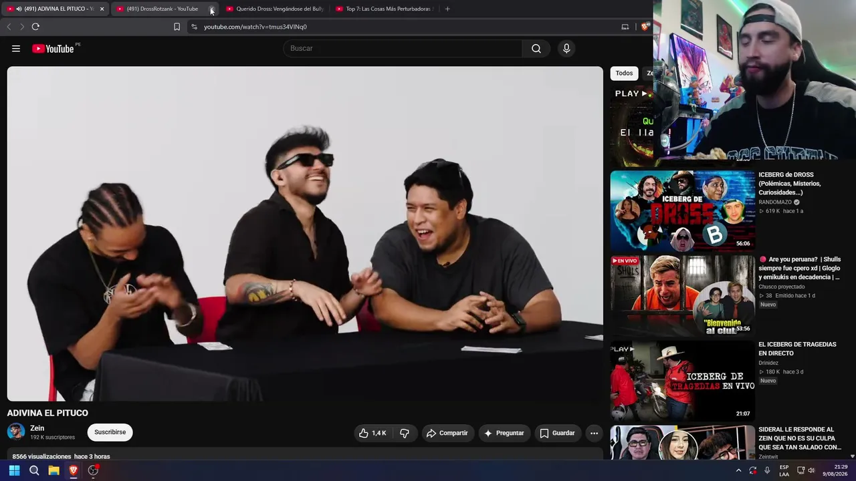Open the Querido Dross: Vengándose del Bully tab
Screen dimensions: 856x481
[x=275, y=9]
